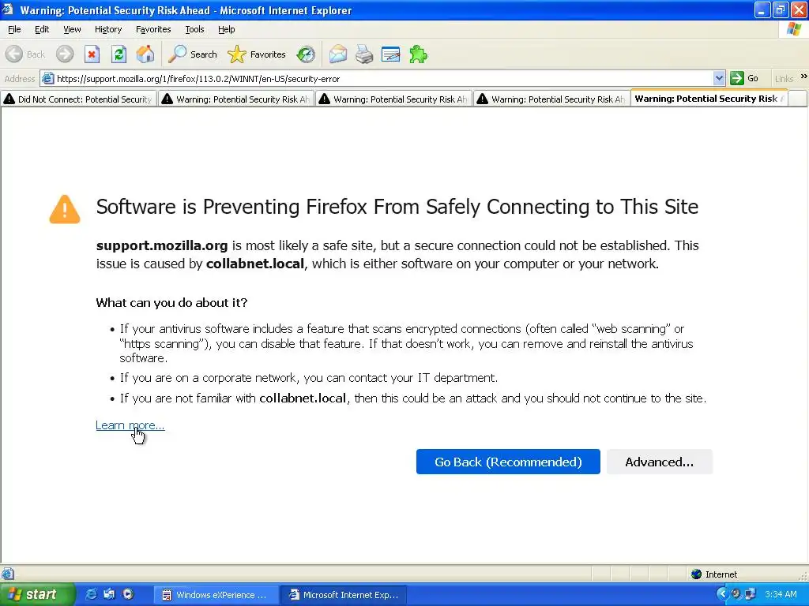This screenshot has height=606, width=809.
Task: Open the Edit menu
Action: tap(42, 29)
